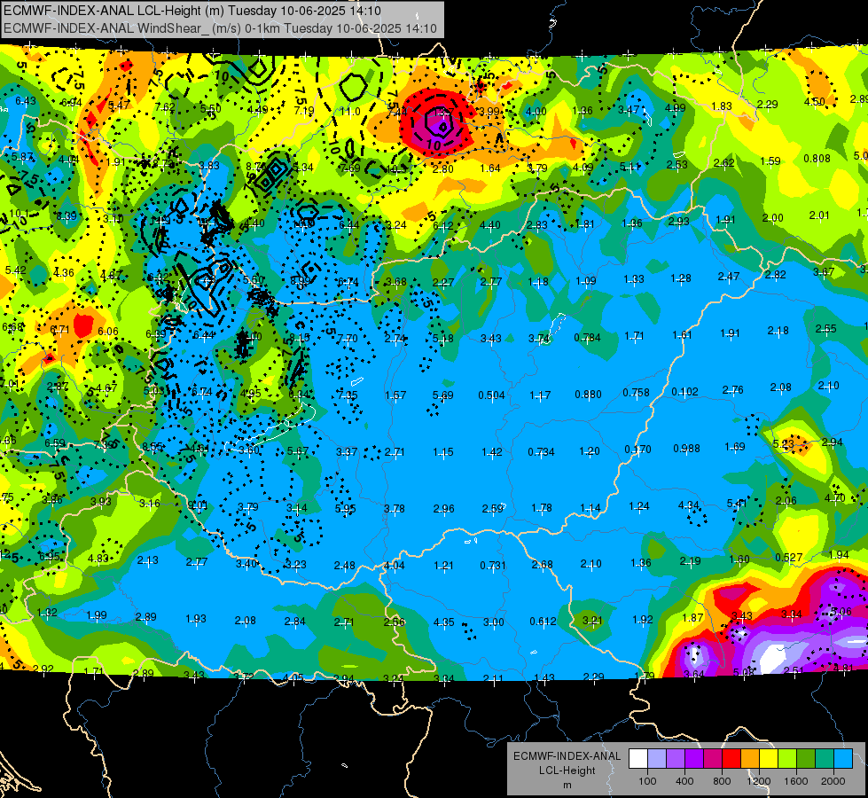This screenshot has width=868, height=798.
Task: Click the 0.988 wind shear value
Action: click(686, 449)
